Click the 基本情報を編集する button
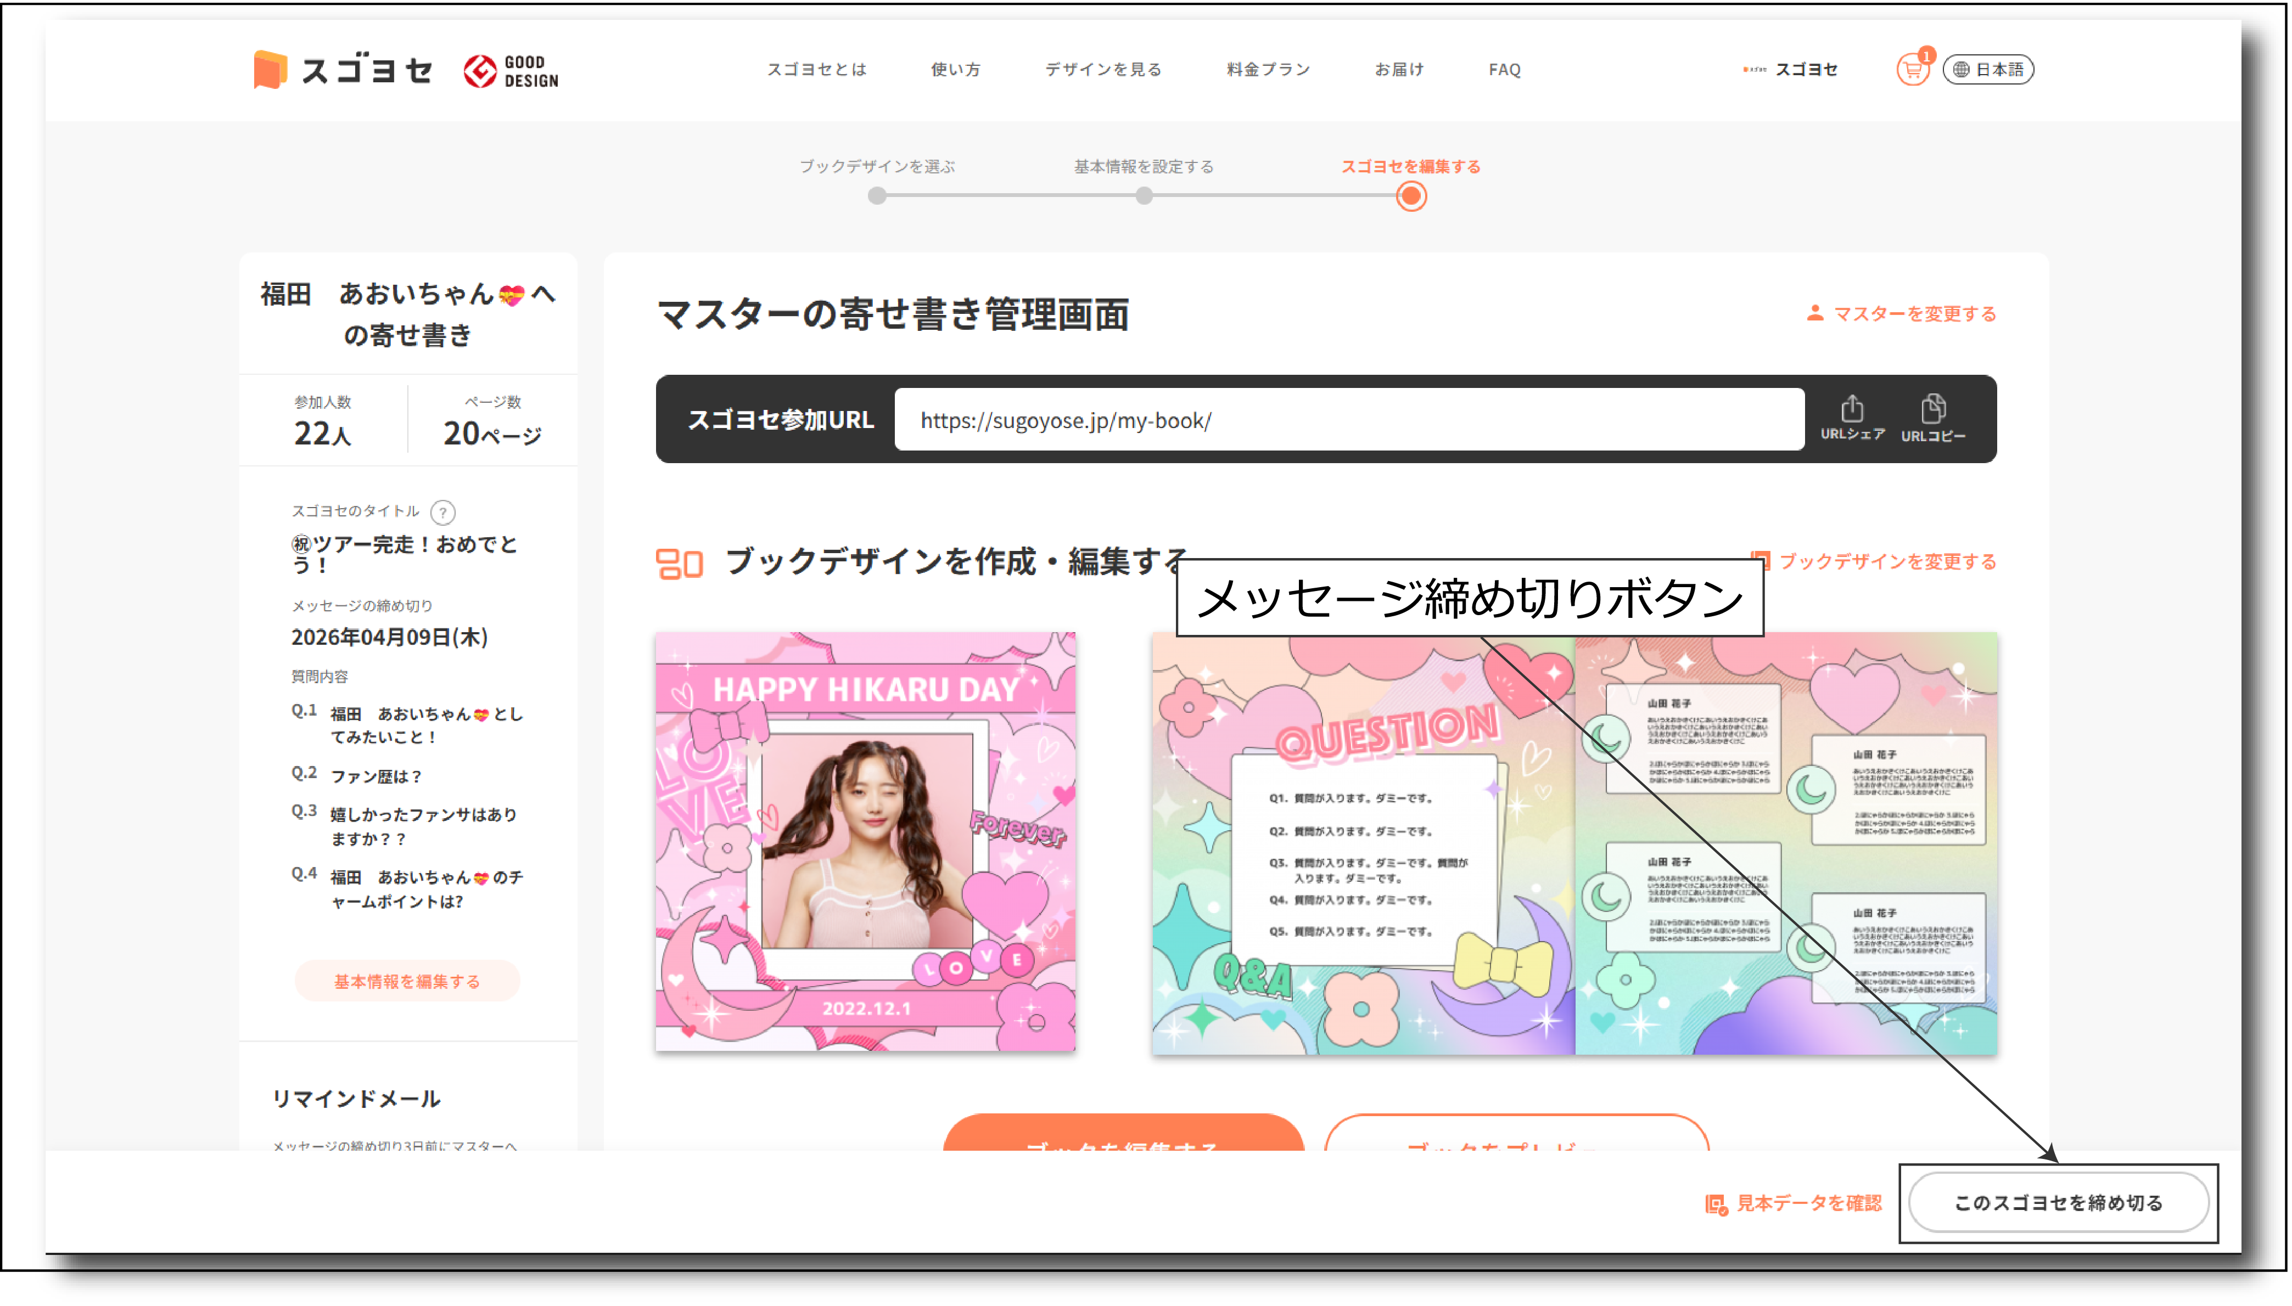 click(407, 981)
